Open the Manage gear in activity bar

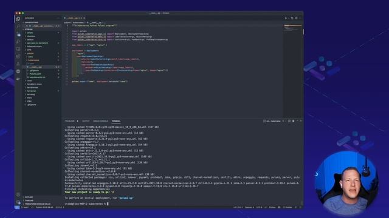(18, 202)
